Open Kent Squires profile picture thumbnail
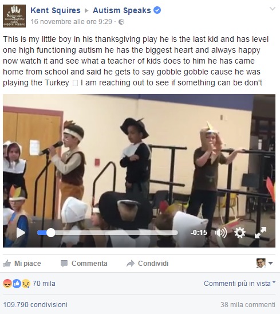Viewport: 280px width, 314px height. [x=14, y=16]
